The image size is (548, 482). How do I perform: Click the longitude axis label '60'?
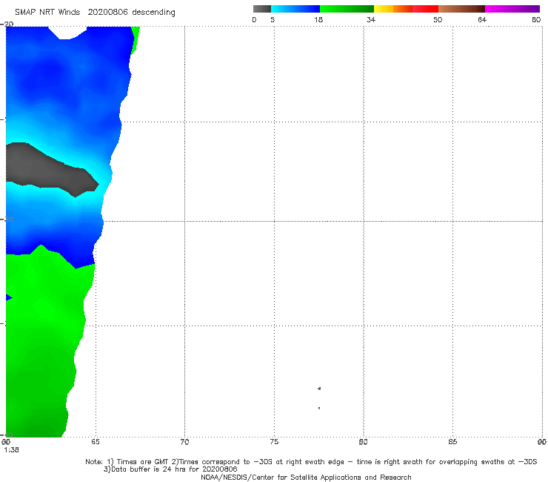(x=6, y=442)
